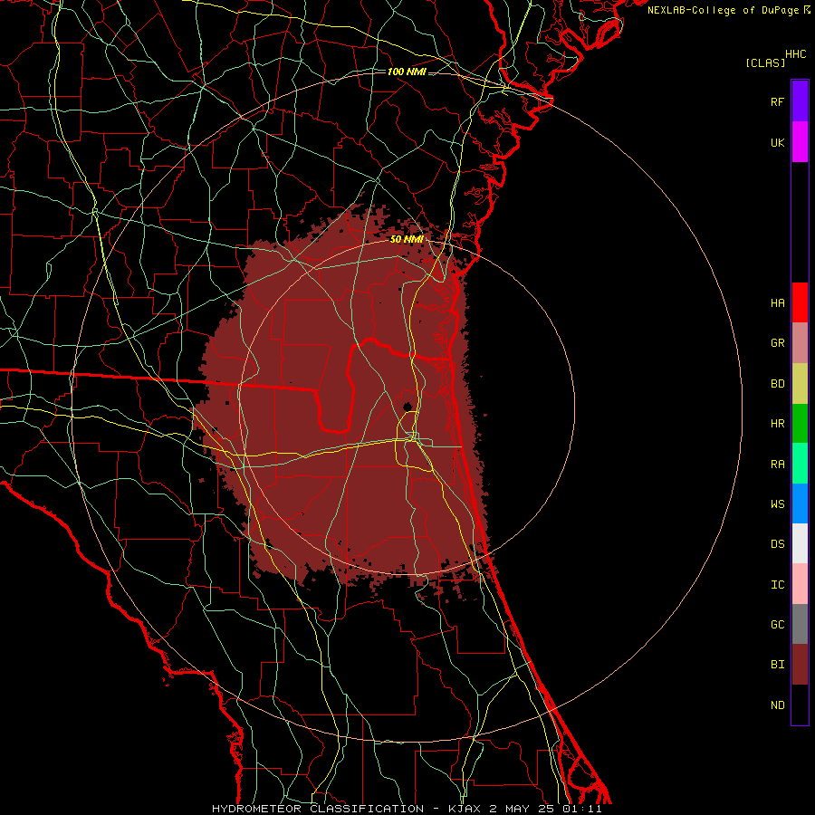Click the HR green legend color block
Viewport: 815px width, 815px height.
click(800, 424)
